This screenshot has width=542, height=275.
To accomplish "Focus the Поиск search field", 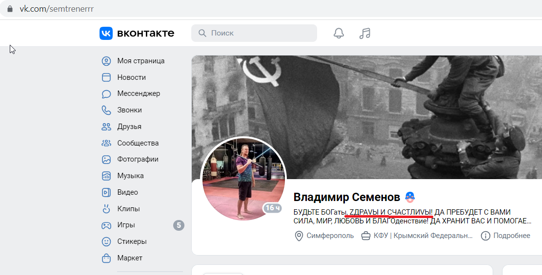I will pyautogui.click(x=254, y=33).
